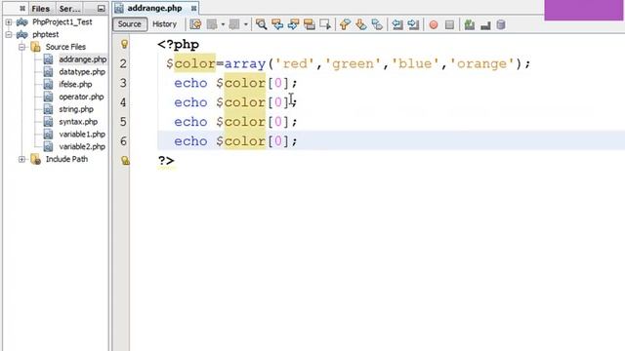Screen dimensions: 625x351
Task: Click line number 3 in the gutter
Action: tap(123, 83)
